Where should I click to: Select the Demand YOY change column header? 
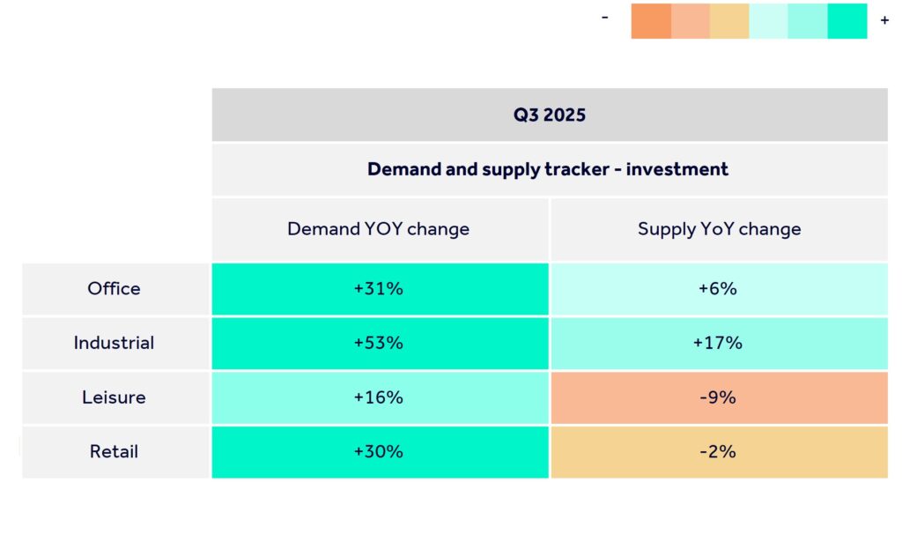point(379,229)
